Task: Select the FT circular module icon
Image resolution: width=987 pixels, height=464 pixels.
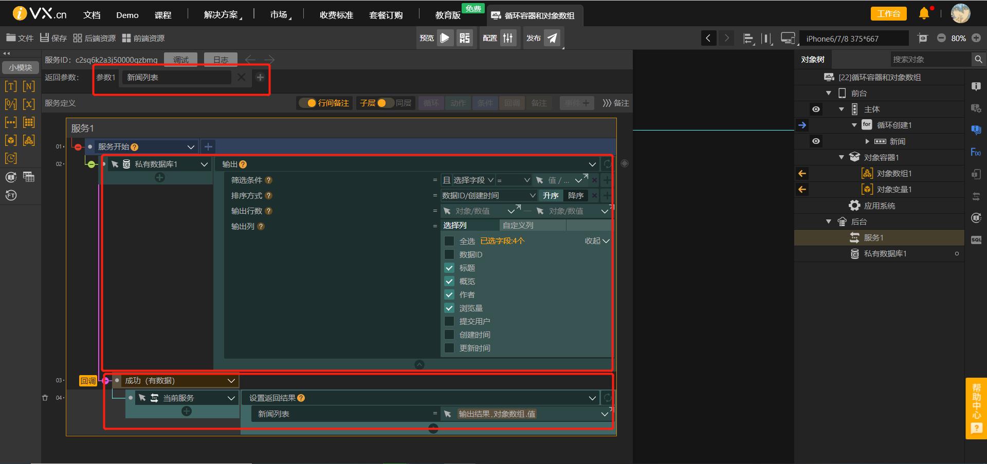Action: point(11,195)
